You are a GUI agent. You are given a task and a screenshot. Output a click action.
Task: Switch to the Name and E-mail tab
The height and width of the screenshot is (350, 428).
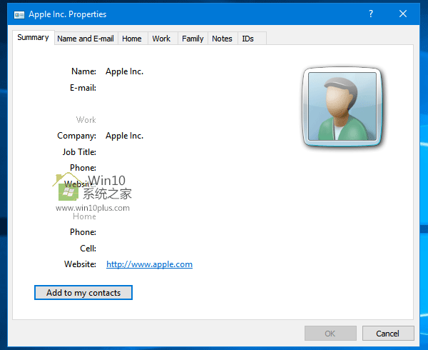coord(86,39)
